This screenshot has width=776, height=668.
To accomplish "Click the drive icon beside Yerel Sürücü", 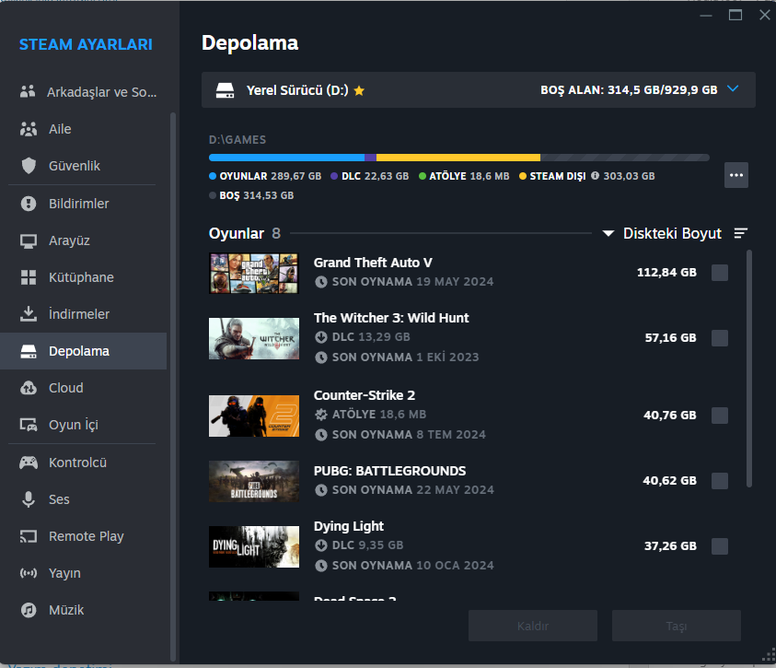I will click(x=225, y=90).
